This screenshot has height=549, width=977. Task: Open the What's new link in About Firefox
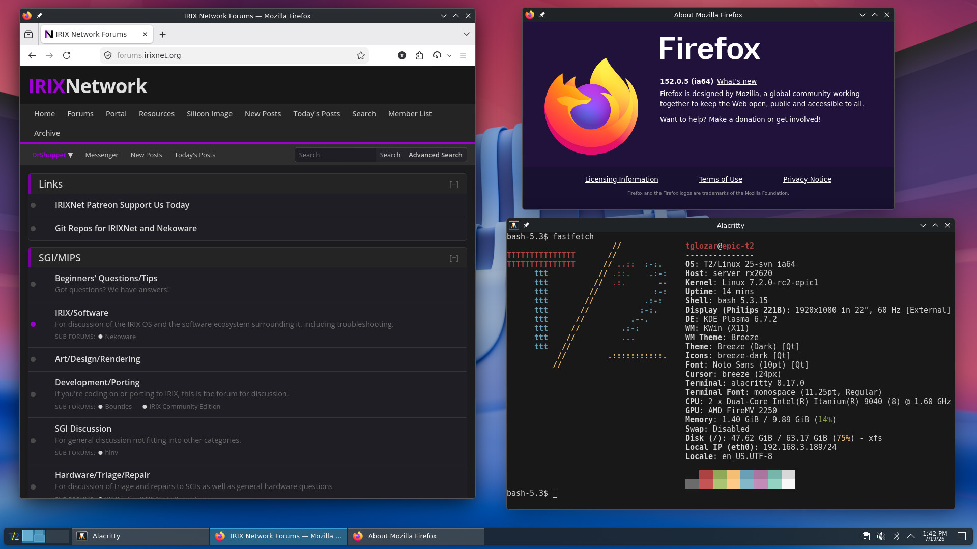736,81
